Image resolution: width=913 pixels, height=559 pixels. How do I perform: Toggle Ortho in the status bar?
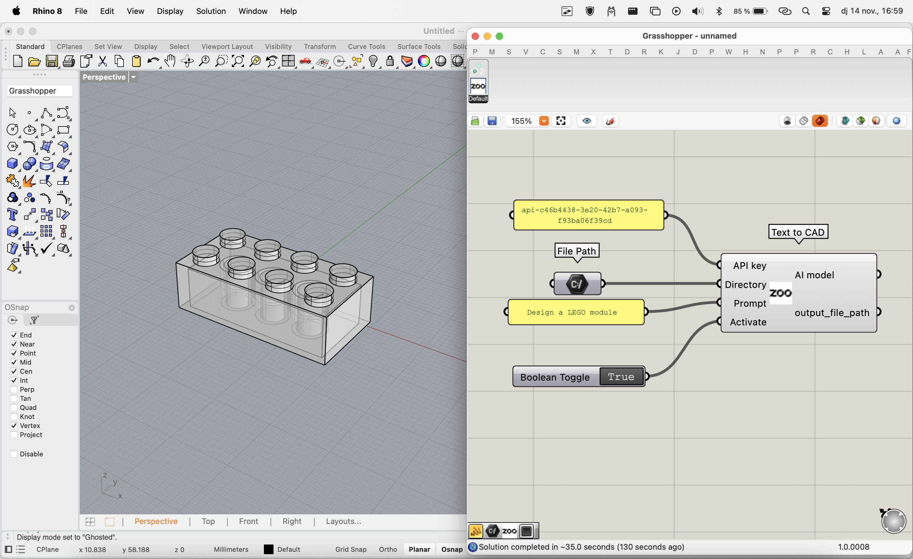[x=388, y=549]
